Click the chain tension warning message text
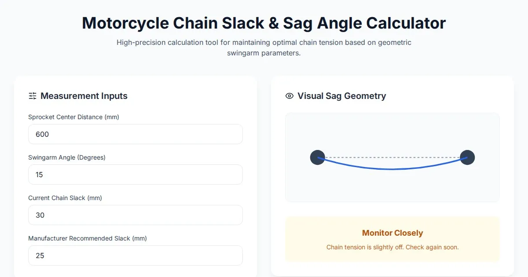 pos(392,247)
